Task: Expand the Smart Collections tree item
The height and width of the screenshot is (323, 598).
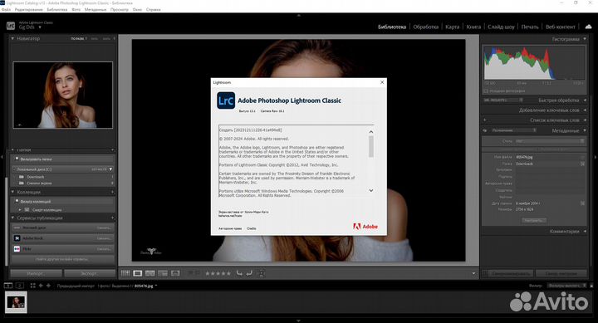Action: (x=20, y=210)
